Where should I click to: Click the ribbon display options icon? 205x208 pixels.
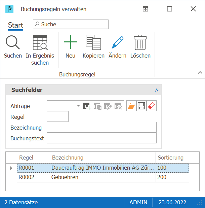(x=146, y=9)
